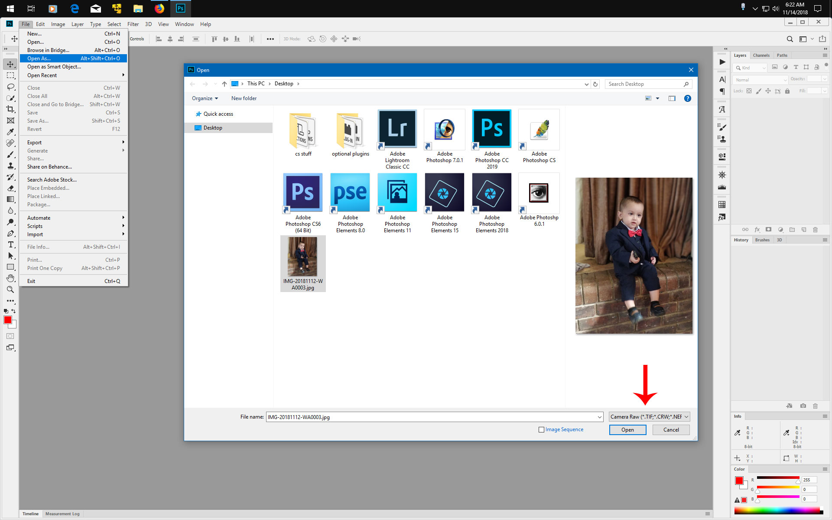Select the Eraser tool
Viewport: 832px width, 520px height.
pyautogui.click(x=10, y=188)
